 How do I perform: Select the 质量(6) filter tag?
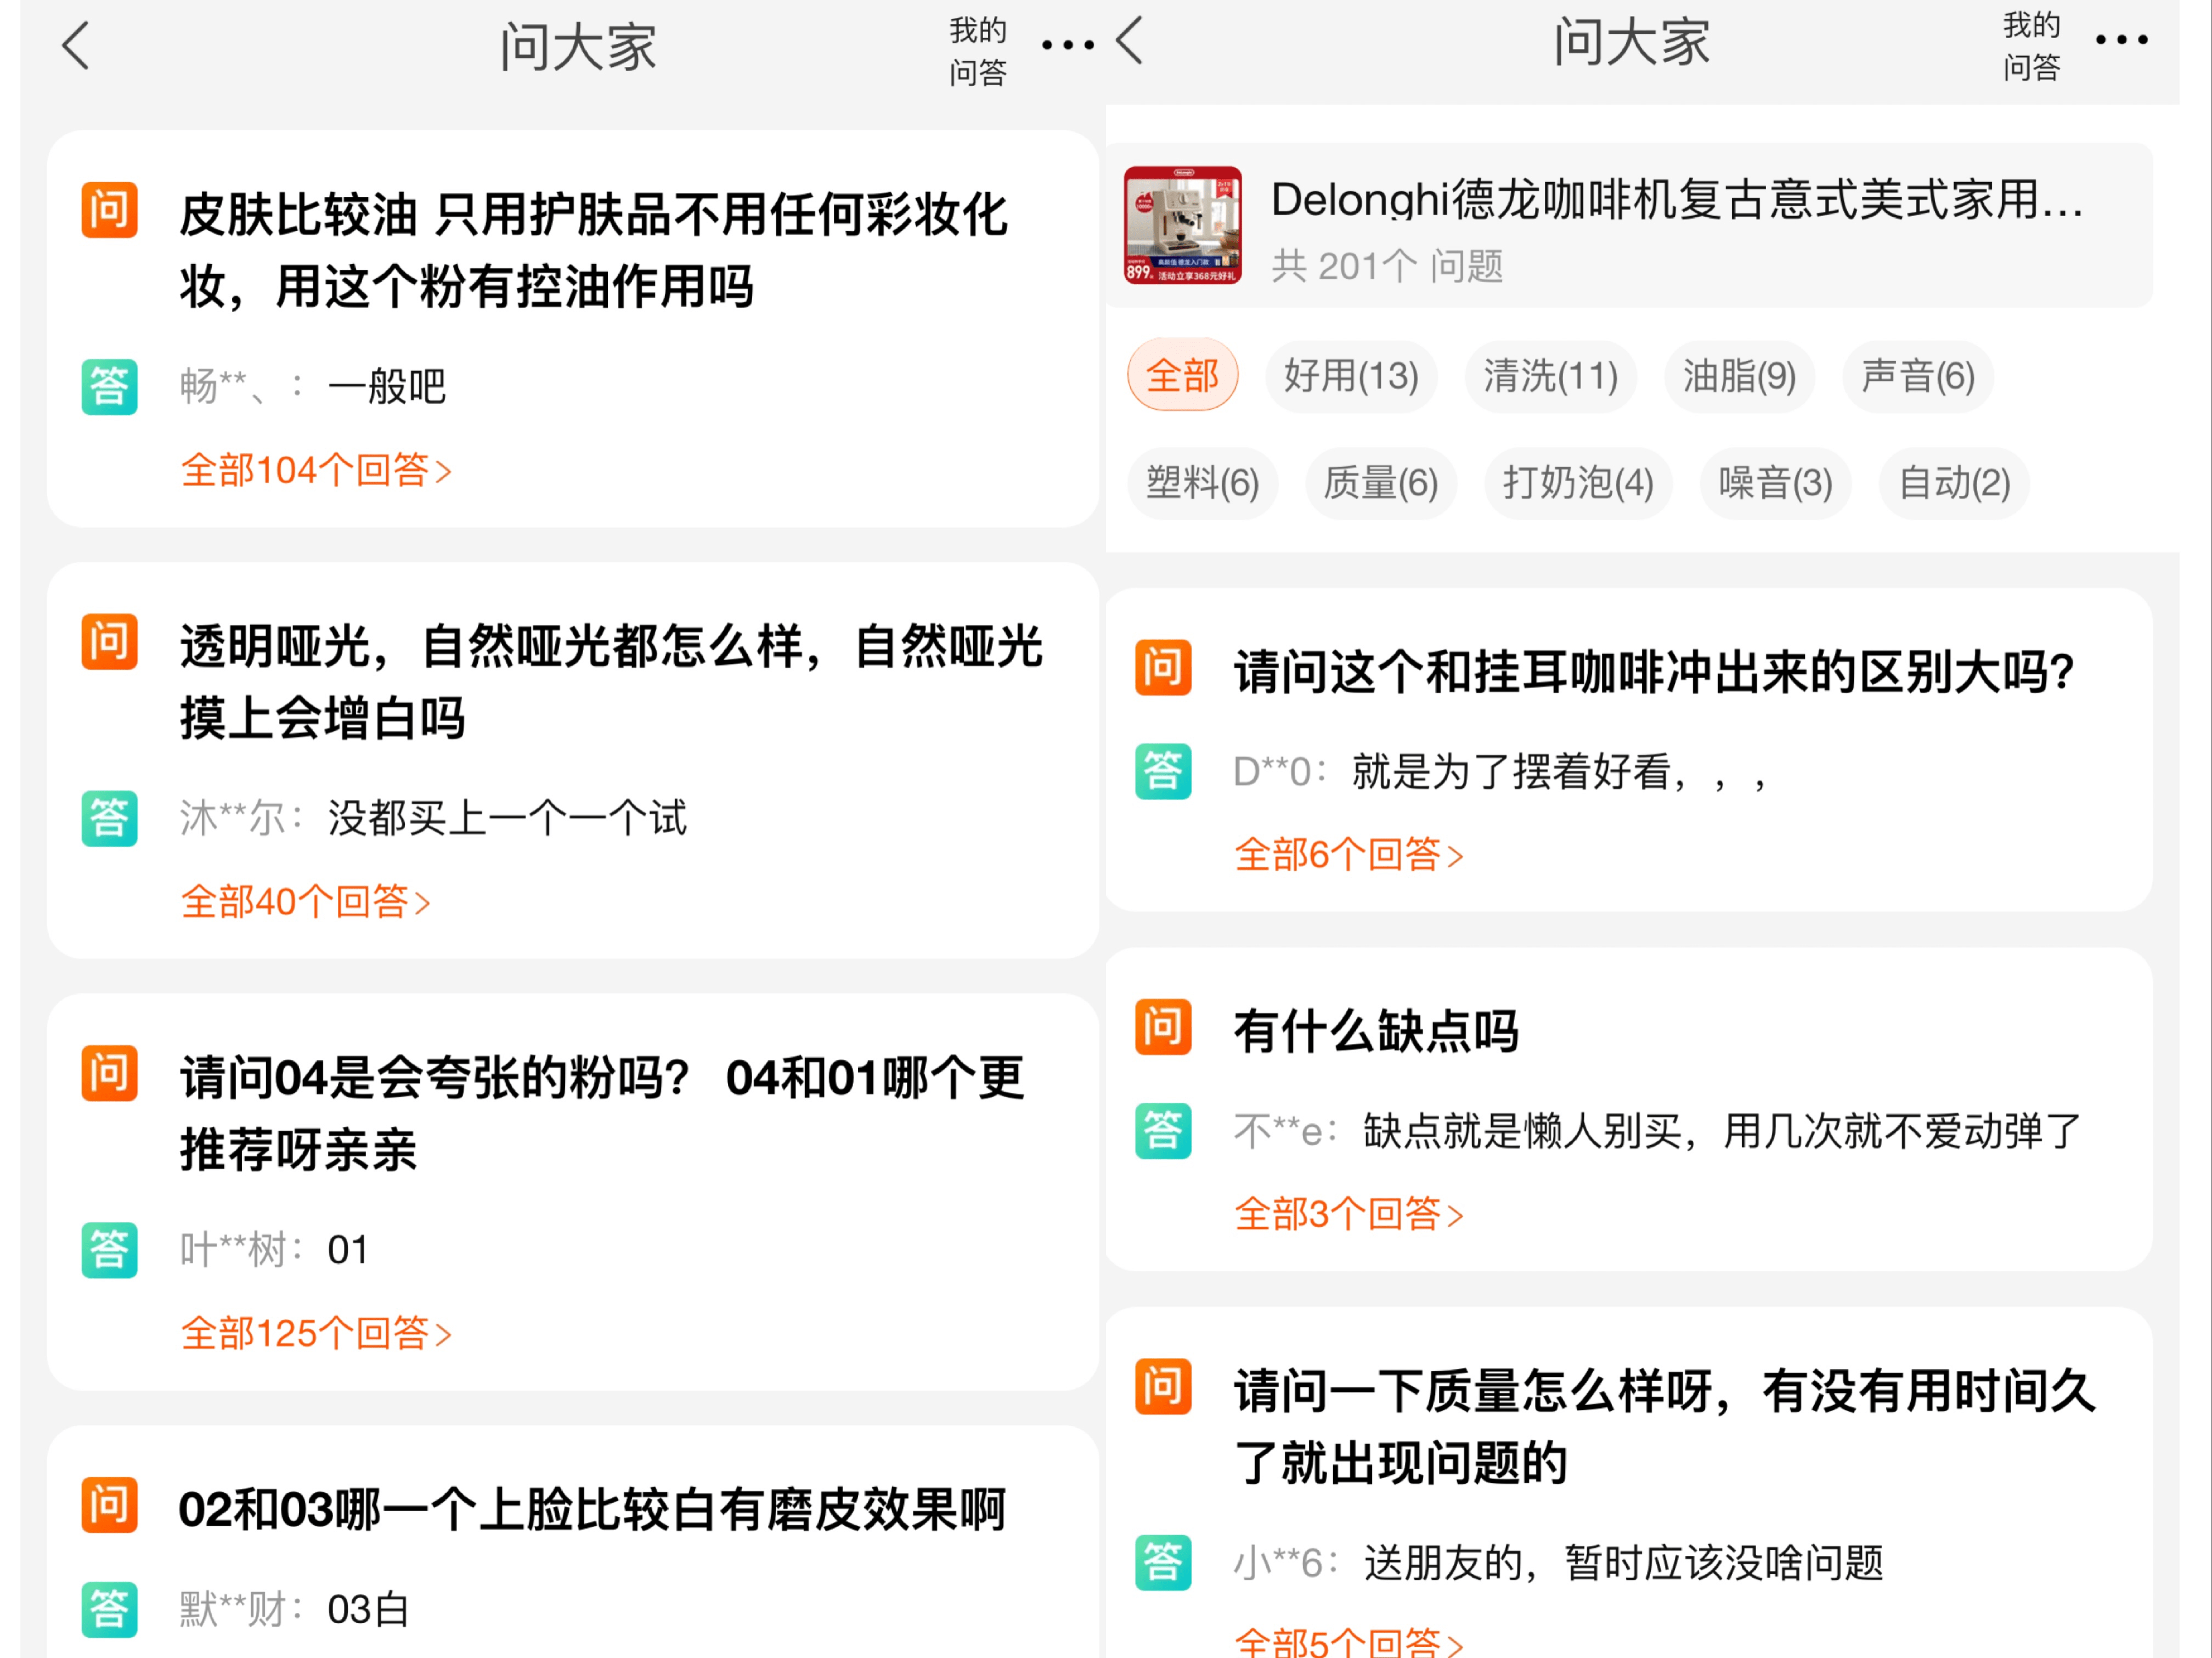[1381, 483]
